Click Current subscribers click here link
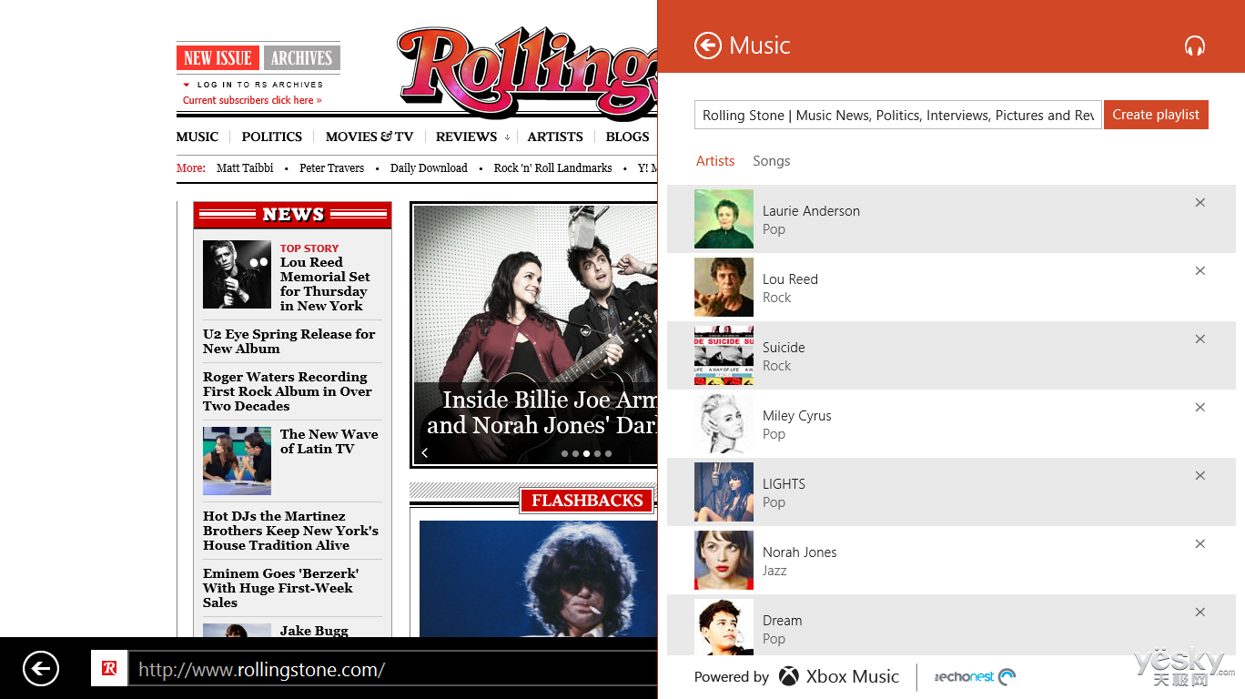 pos(252,100)
